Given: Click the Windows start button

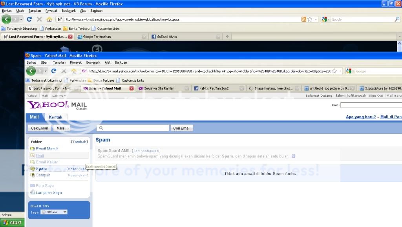Looking at the screenshot, I should coord(12,223).
